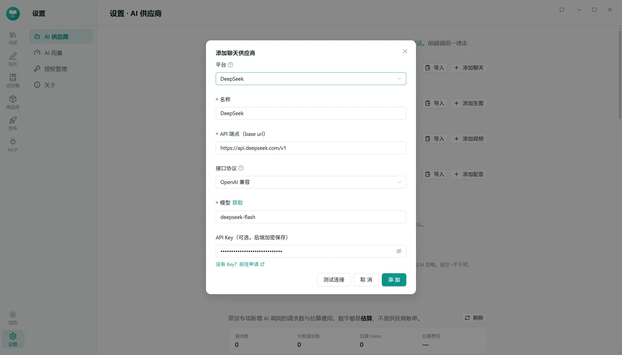Viewport: 622px width, 355px height.
Task: Open the MCP plug icon
Action: point(13,145)
